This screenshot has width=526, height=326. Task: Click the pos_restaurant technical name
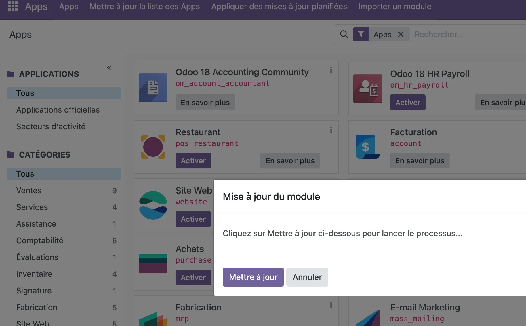tap(207, 143)
